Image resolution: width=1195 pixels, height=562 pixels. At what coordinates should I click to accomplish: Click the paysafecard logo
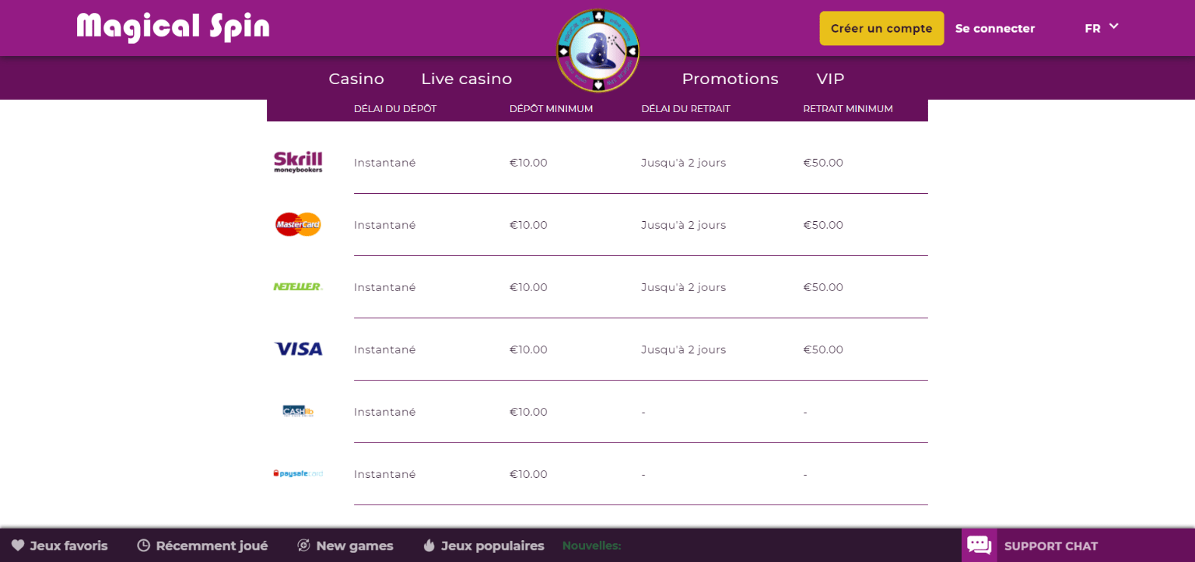tap(298, 473)
